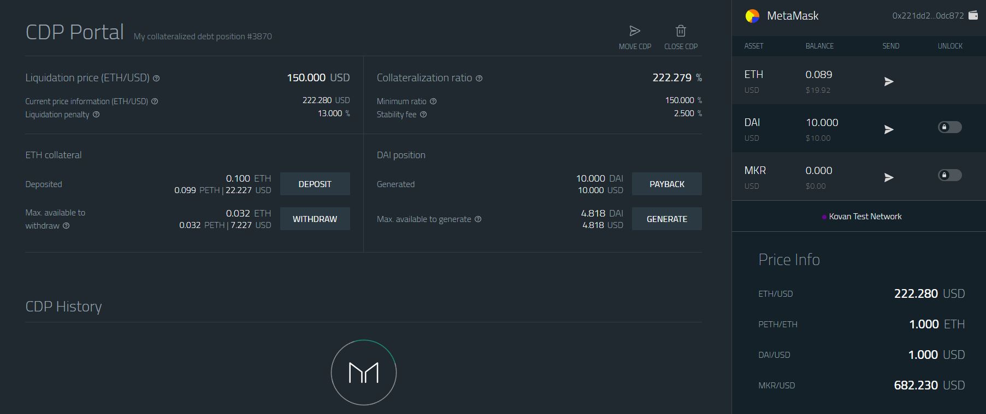Open the Collateralization ratio help icon
Image resolution: width=986 pixels, height=414 pixels.
(x=479, y=79)
